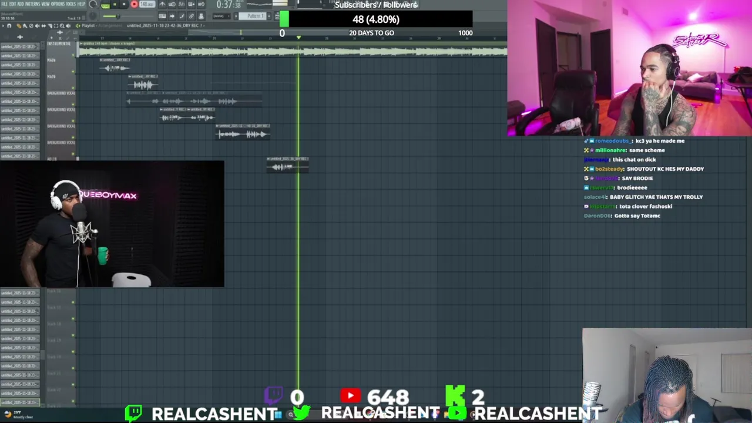Open the HELP menu
Image resolution: width=752 pixels, height=423 pixels.
click(x=81, y=4)
